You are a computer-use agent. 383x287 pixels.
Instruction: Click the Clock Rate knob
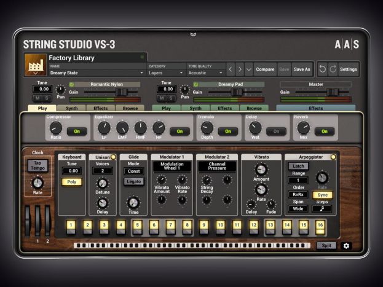pyautogui.click(x=38, y=183)
